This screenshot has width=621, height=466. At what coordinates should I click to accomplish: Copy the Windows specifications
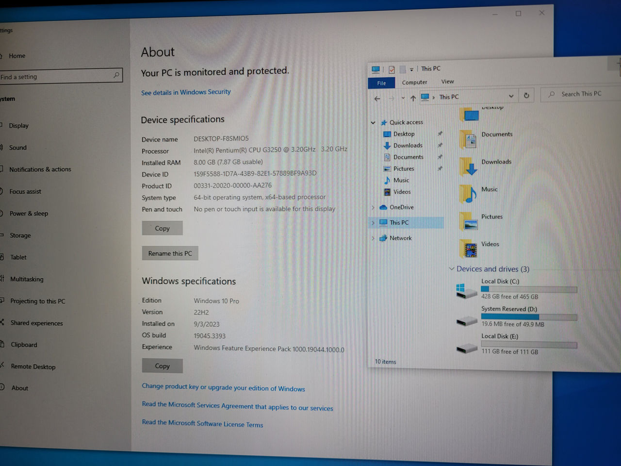click(162, 366)
